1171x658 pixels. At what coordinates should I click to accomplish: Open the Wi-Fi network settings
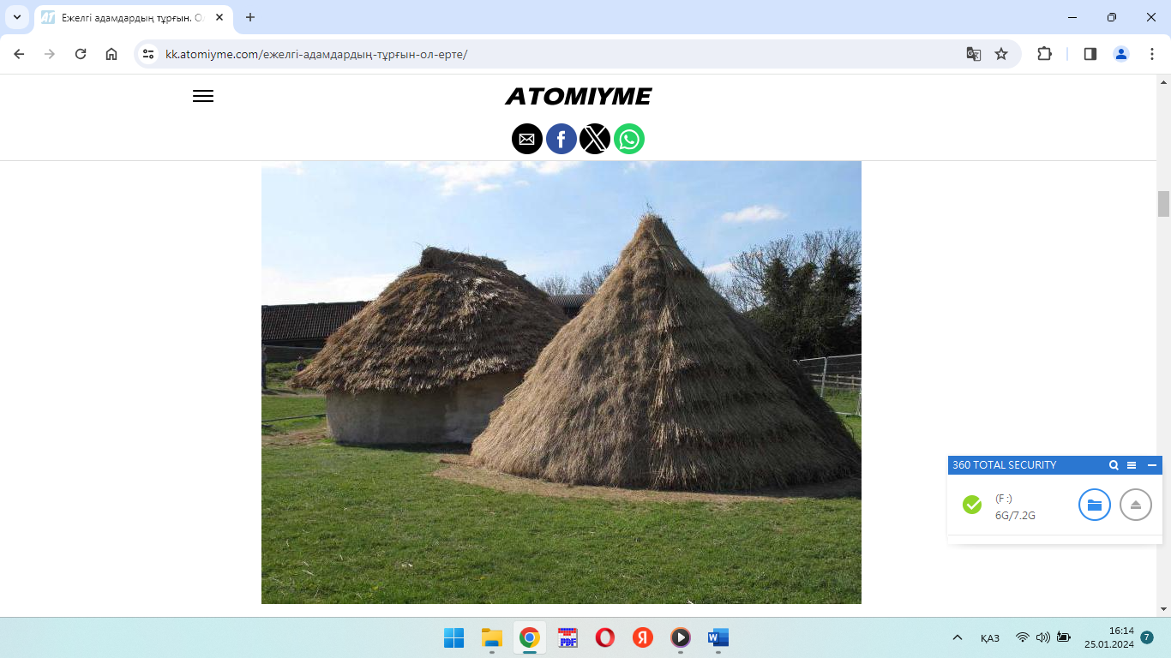tap(1022, 637)
